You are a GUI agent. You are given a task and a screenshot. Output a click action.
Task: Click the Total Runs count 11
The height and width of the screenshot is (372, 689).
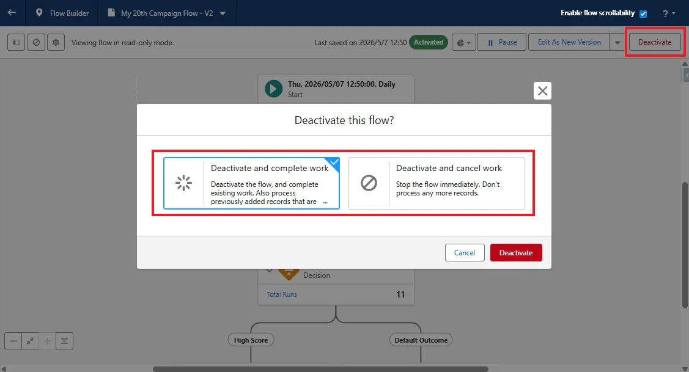[400, 294]
